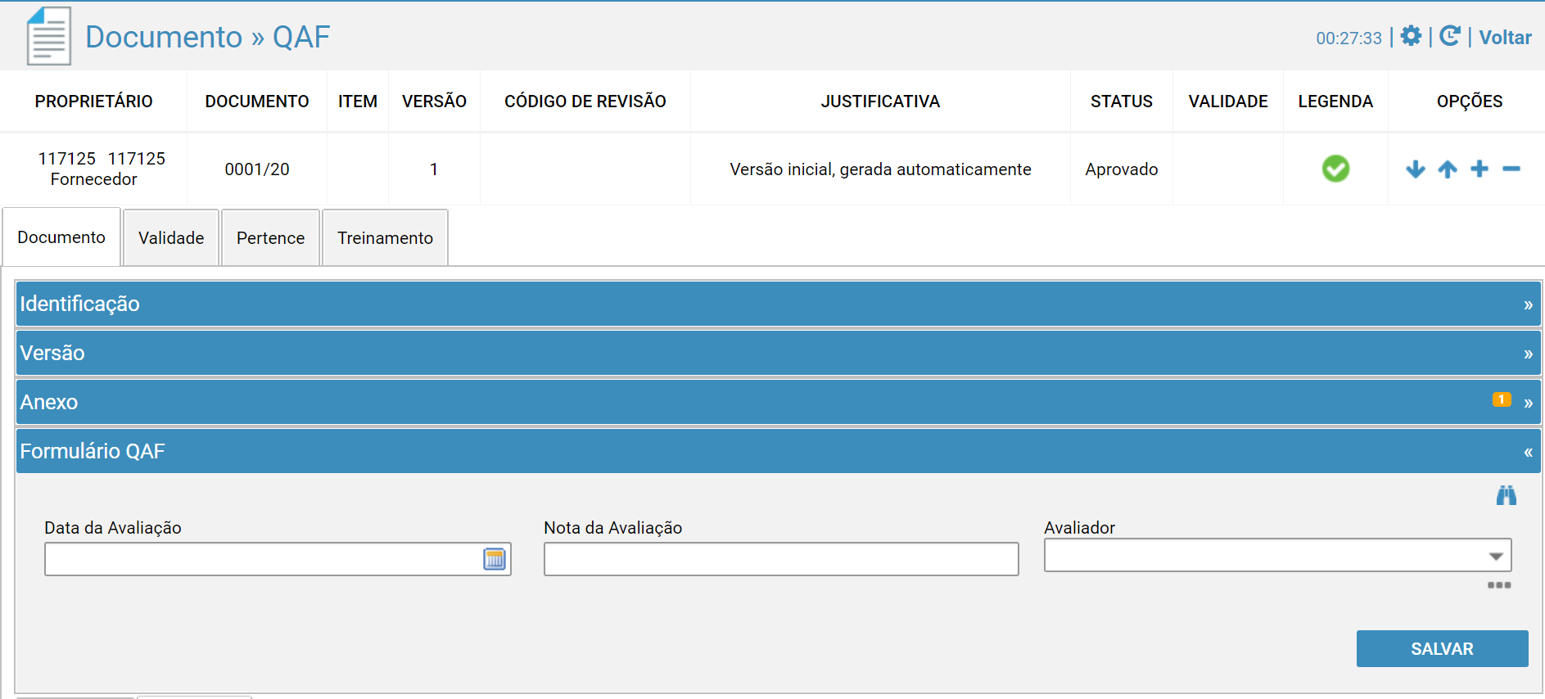Click the VALIDADE column header
The width and height of the screenshot is (1545, 699).
click(x=1228, y=101)
